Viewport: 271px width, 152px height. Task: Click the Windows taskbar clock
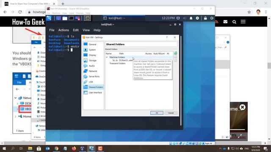point(256,148)
